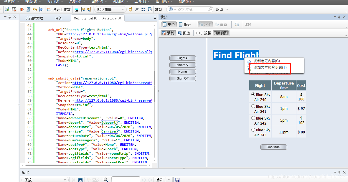Click the search magnifier in document search box

click(210, 9)
